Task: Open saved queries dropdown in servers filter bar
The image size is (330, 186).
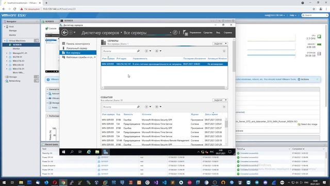Action: pos(158,51)
